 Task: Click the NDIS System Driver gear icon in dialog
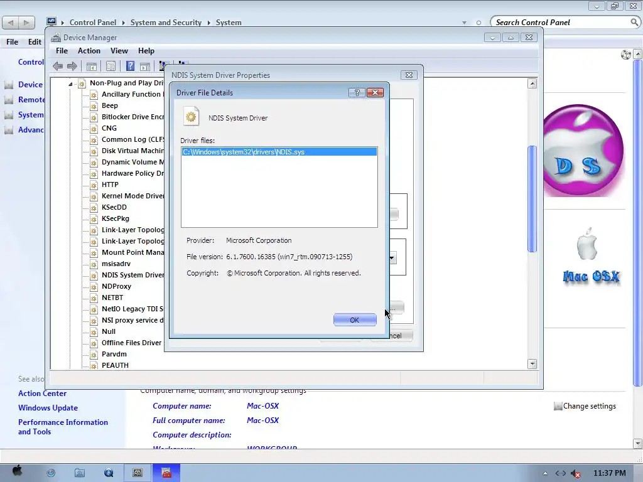pyautogui.click(x=191, y=117)
